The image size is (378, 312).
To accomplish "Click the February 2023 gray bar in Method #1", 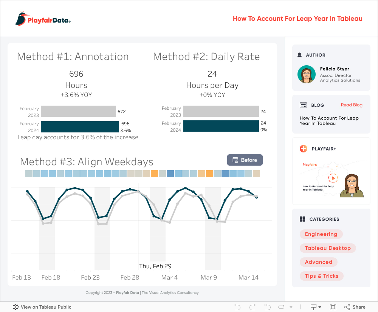I will point(78,111).
